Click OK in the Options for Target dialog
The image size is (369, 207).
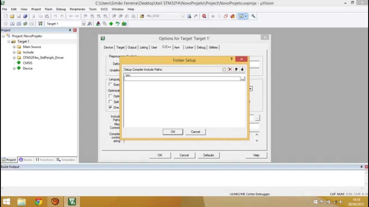point(160,155)
